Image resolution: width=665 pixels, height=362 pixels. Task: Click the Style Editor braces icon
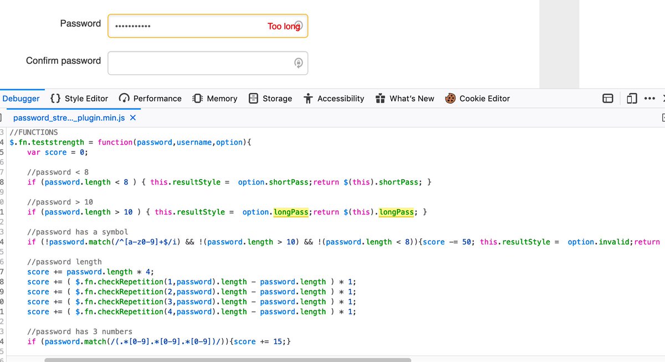click(x=55, y=98)
